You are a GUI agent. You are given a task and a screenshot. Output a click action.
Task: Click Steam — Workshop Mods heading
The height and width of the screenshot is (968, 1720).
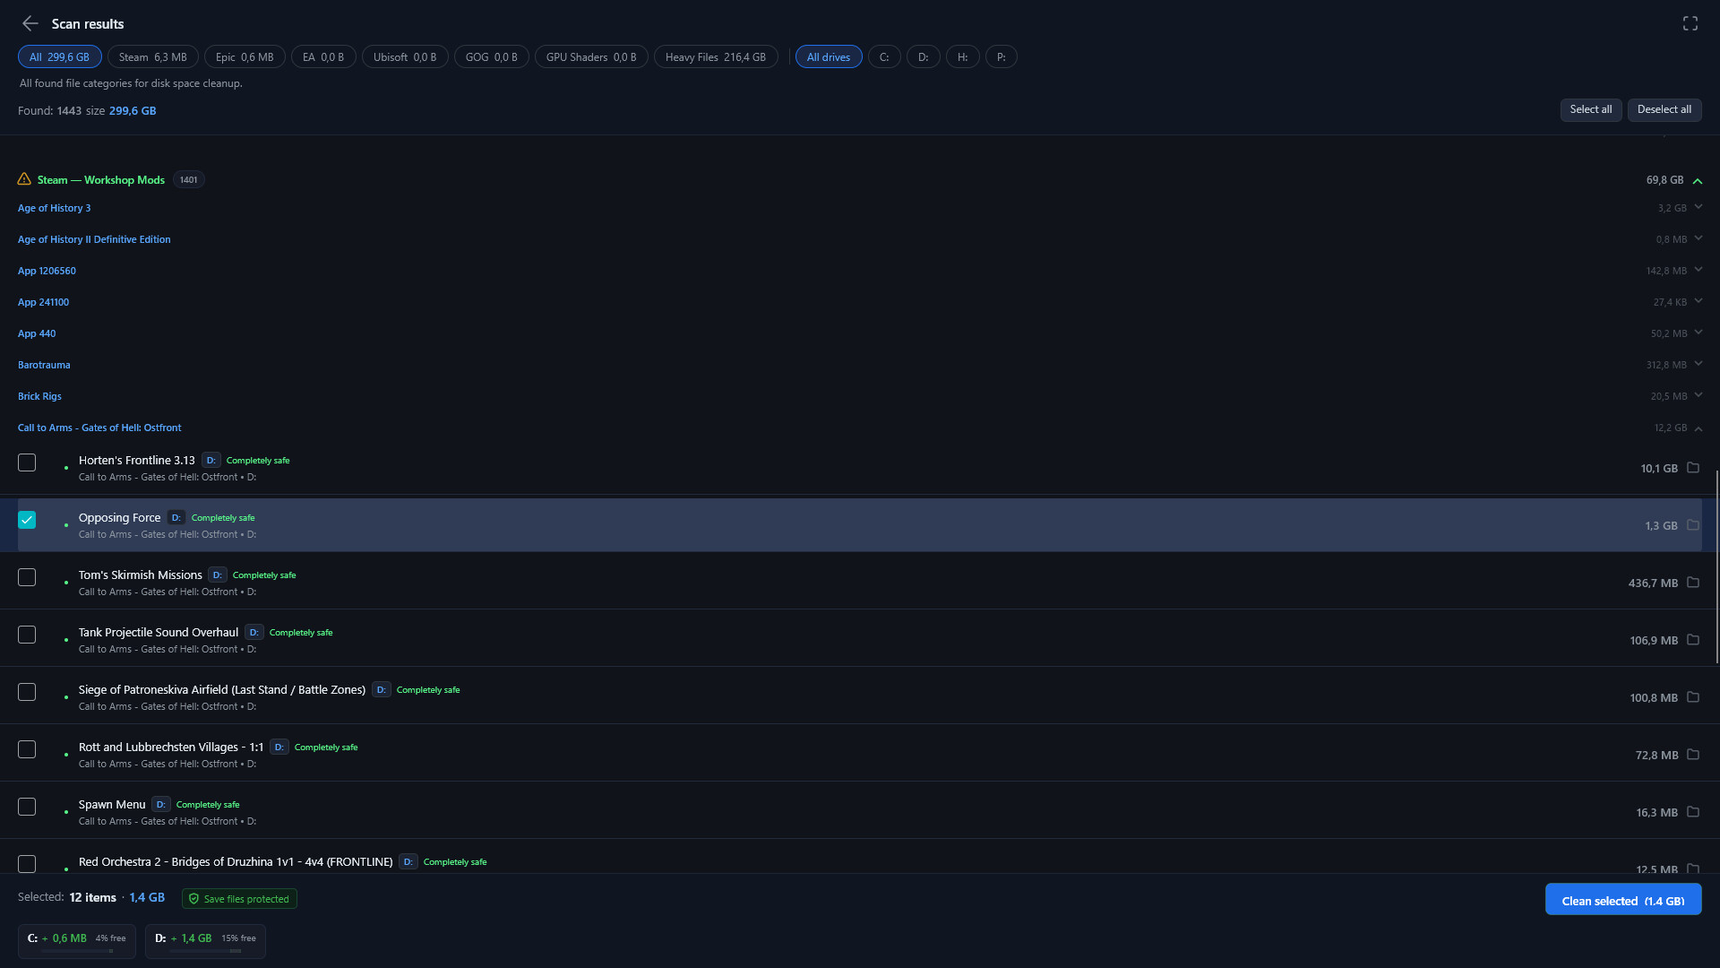[x=101, y=179]
